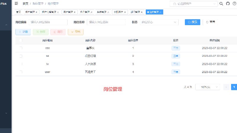Click the 岗位编码 cell 'ceo'
Screen dimensions: 237x133
47,48
